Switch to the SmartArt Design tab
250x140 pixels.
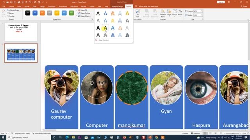[x=117, y=6]
